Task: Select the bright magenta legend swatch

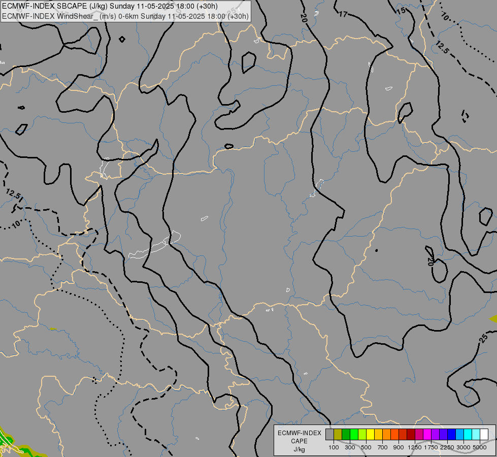Action: click(x=427, y=435)
